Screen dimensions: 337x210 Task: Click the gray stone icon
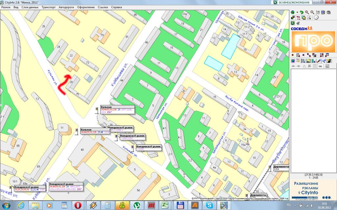tap(298, 23)
